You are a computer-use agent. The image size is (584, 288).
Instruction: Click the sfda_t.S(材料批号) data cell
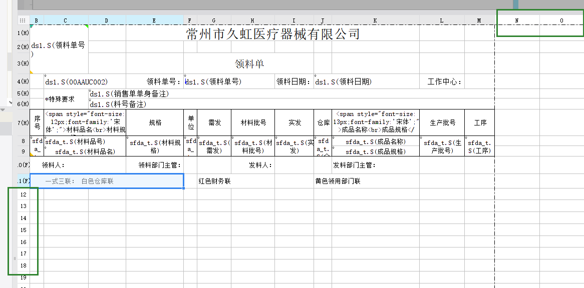pyautogui.click(x=253, y=146)
